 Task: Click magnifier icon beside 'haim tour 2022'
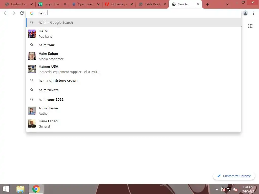click(x=32, y=100)
